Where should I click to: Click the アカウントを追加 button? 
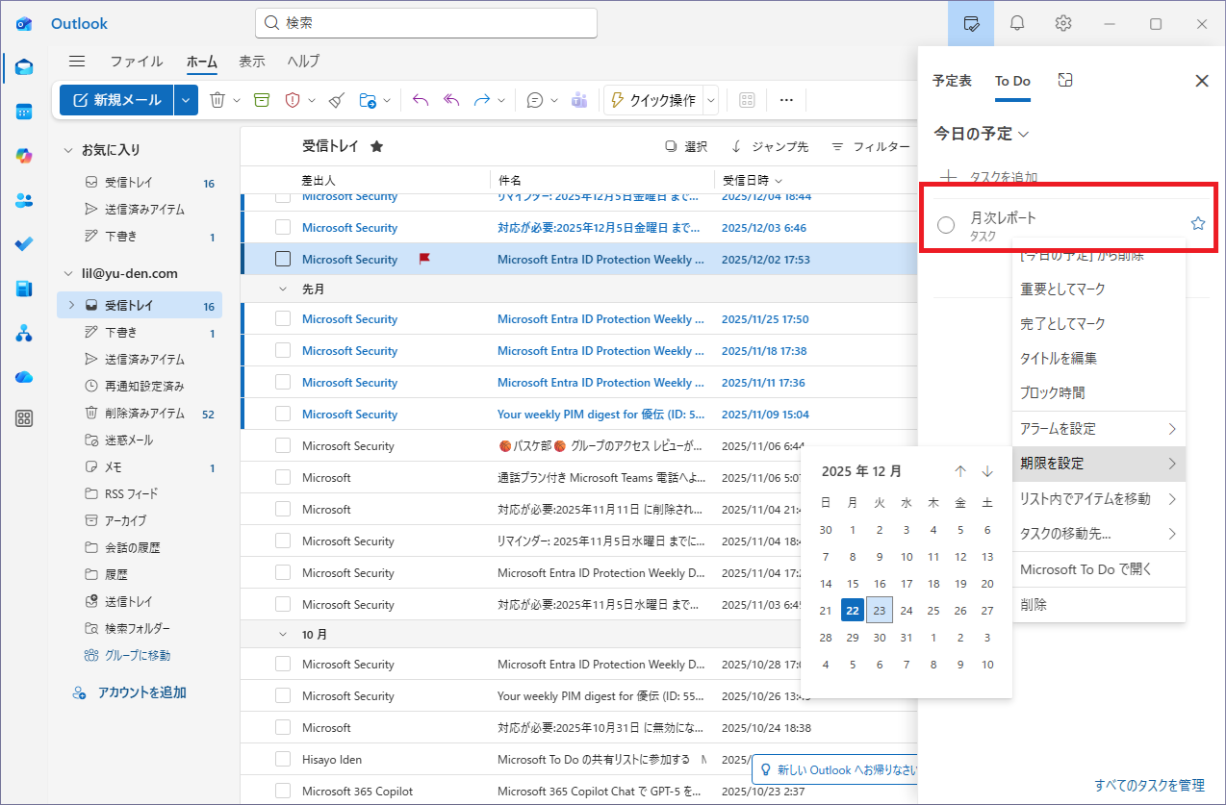click(141, 692)
